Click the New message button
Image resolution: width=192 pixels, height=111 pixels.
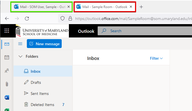[x=44, y=44]
